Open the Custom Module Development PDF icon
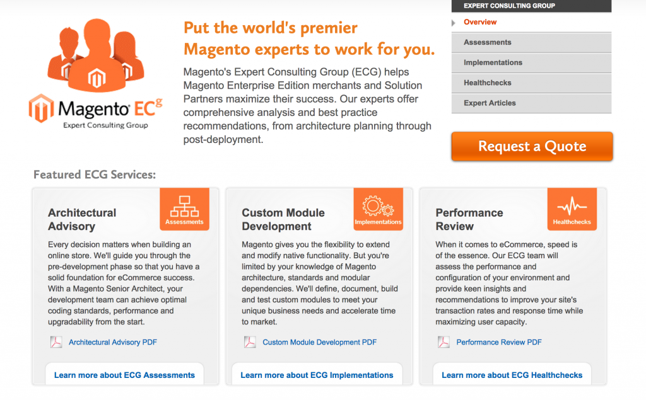 click(250, 342)
